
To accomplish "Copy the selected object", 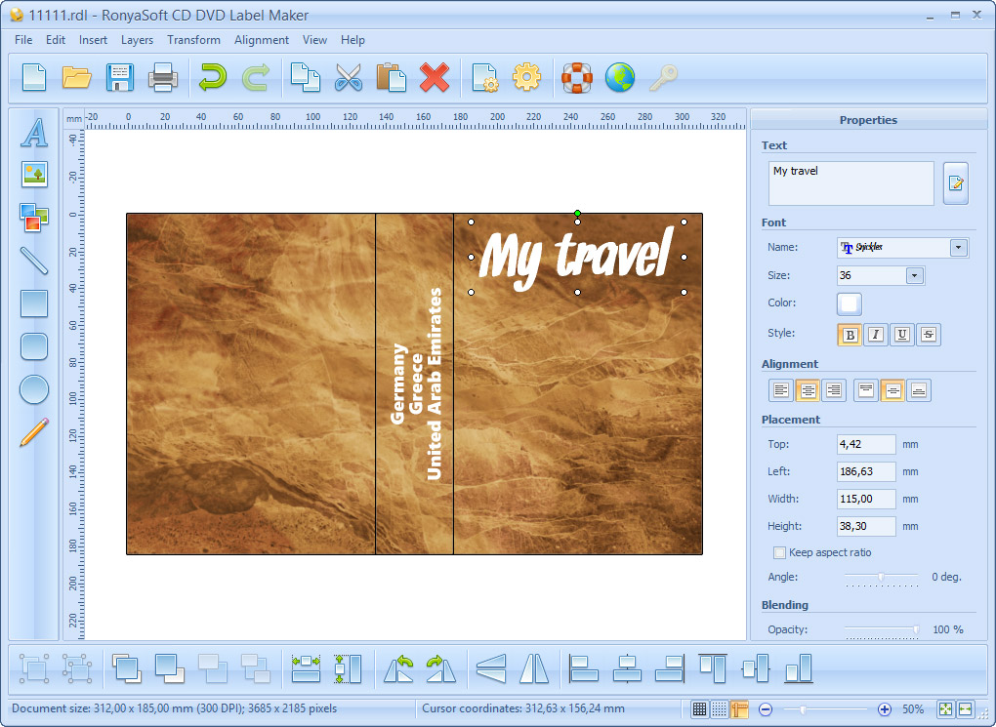I will pyautogui.click(x=305, y=77).
